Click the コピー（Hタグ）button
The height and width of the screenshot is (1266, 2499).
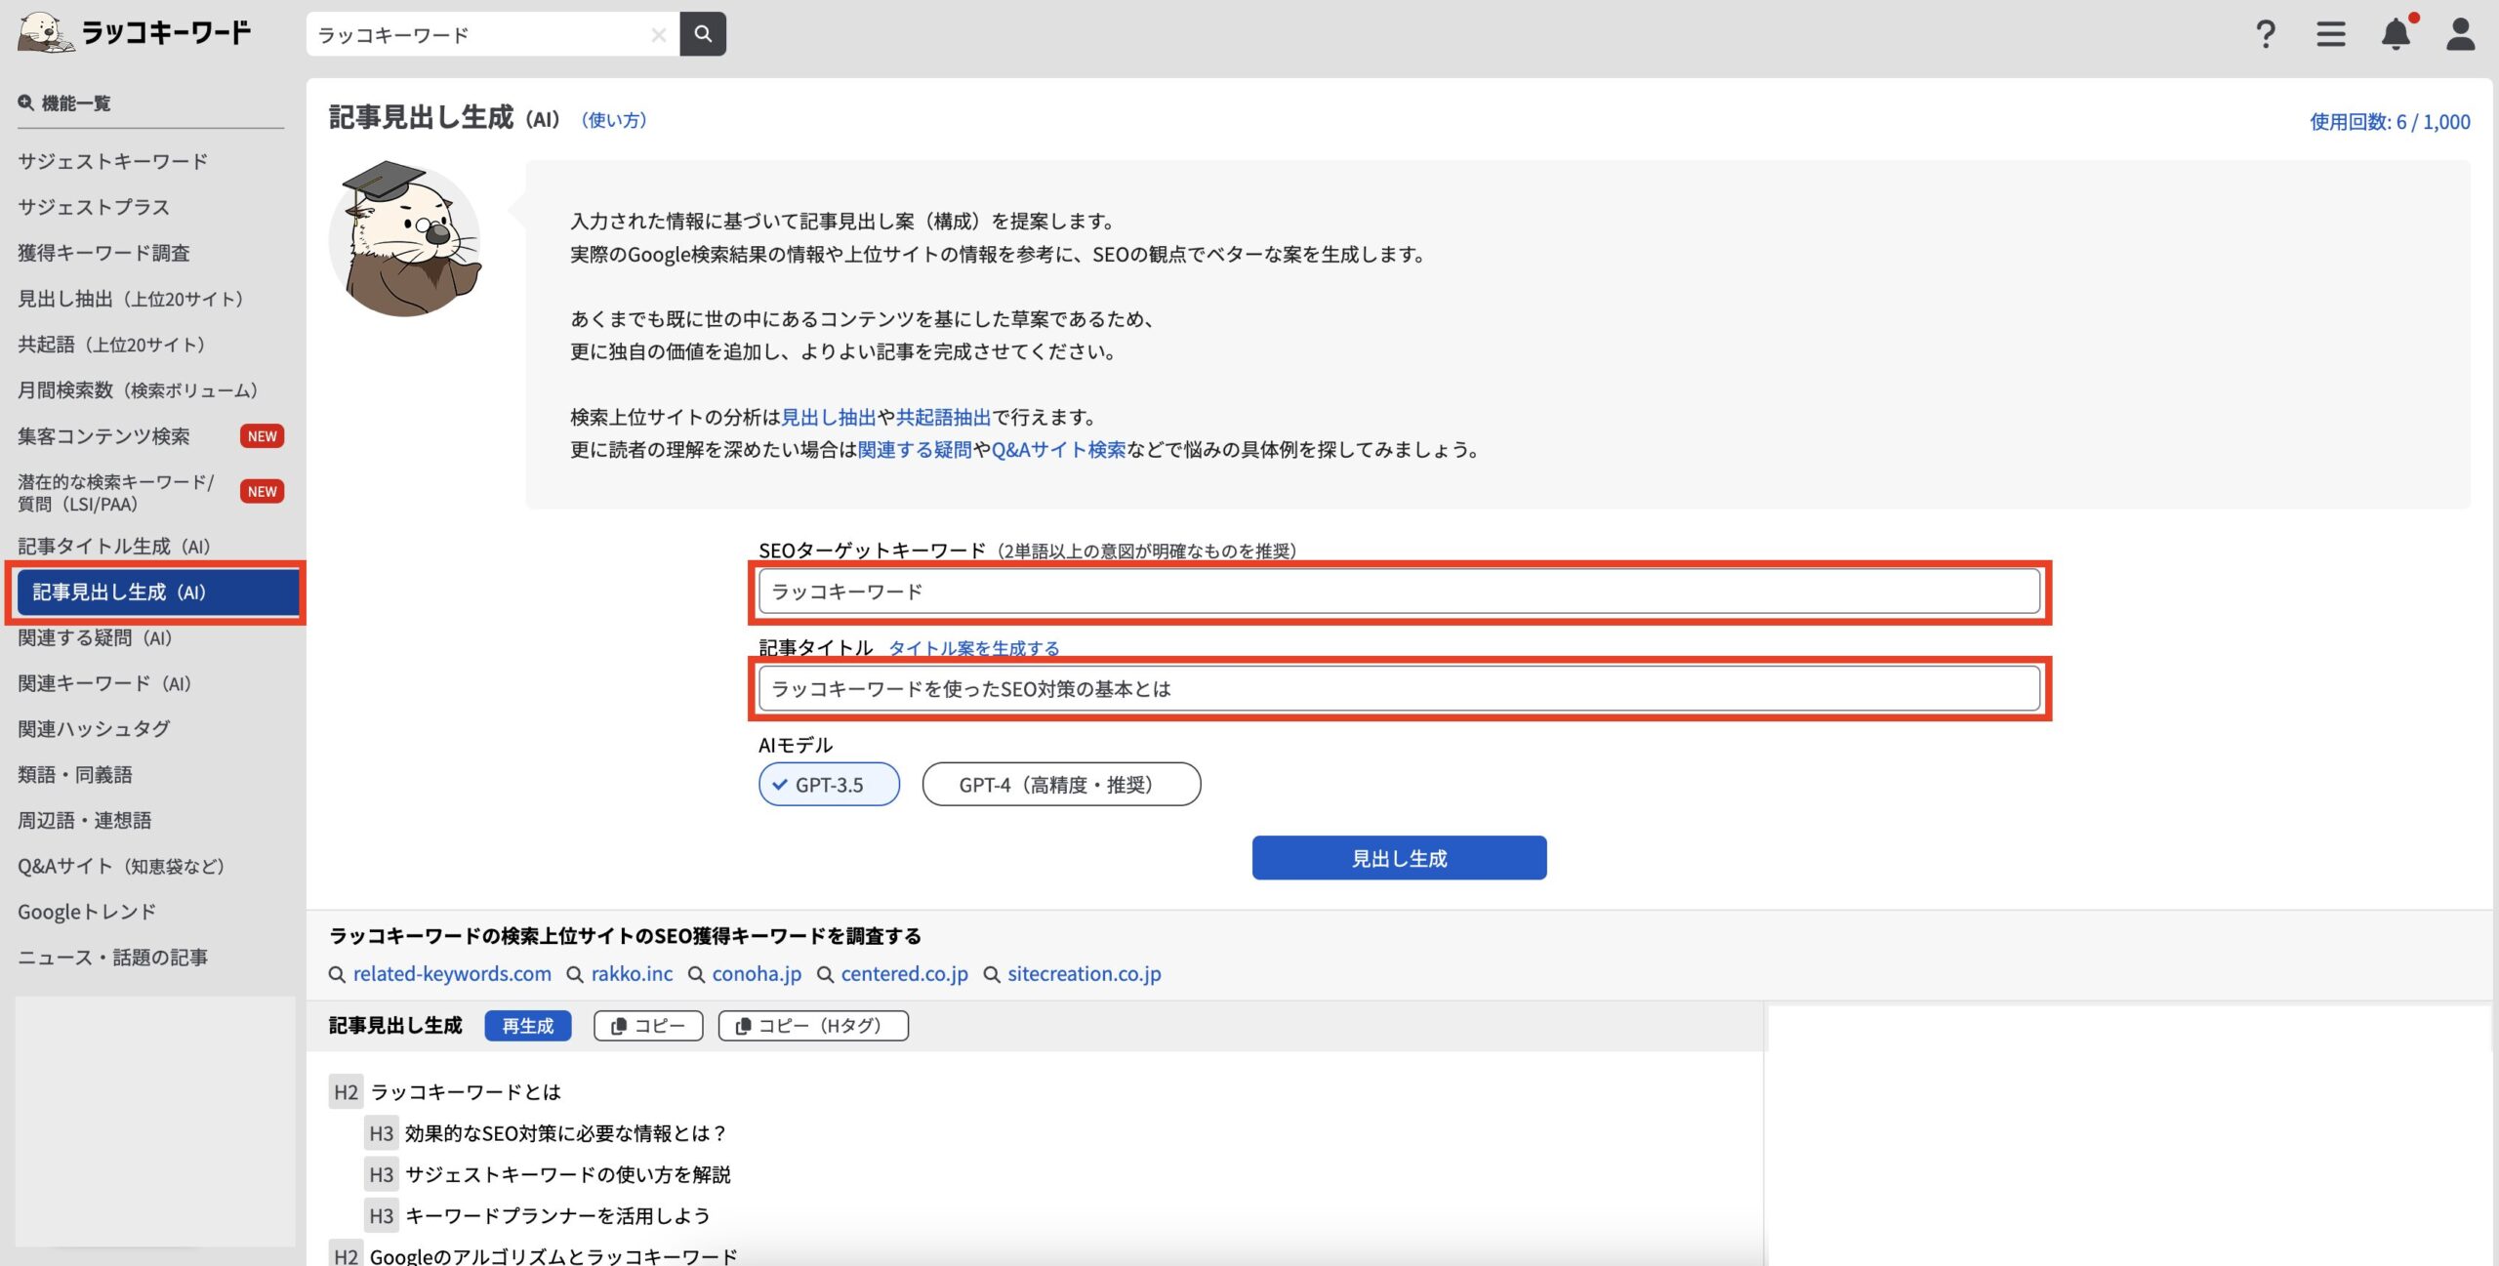pos(813,1026)
